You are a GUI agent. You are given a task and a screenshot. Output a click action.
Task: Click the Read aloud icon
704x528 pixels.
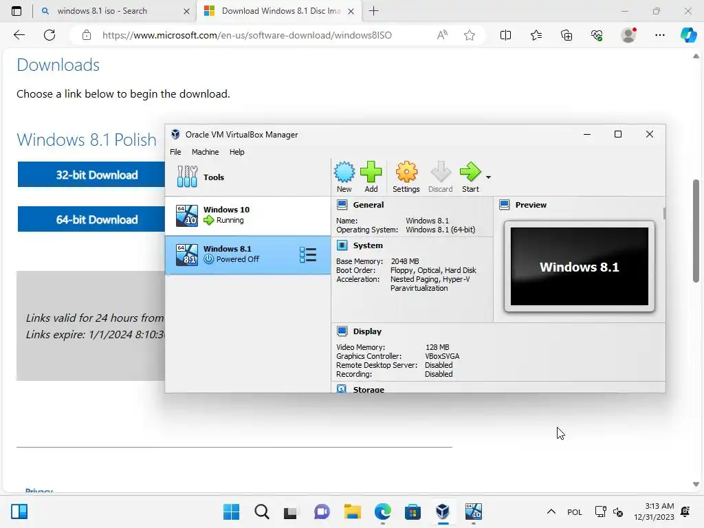coord(442,35)
